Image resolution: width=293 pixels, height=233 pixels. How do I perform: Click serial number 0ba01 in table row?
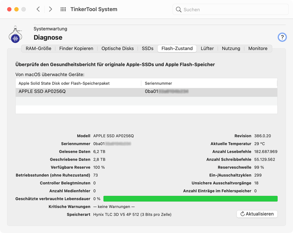[x=167, y=91]
